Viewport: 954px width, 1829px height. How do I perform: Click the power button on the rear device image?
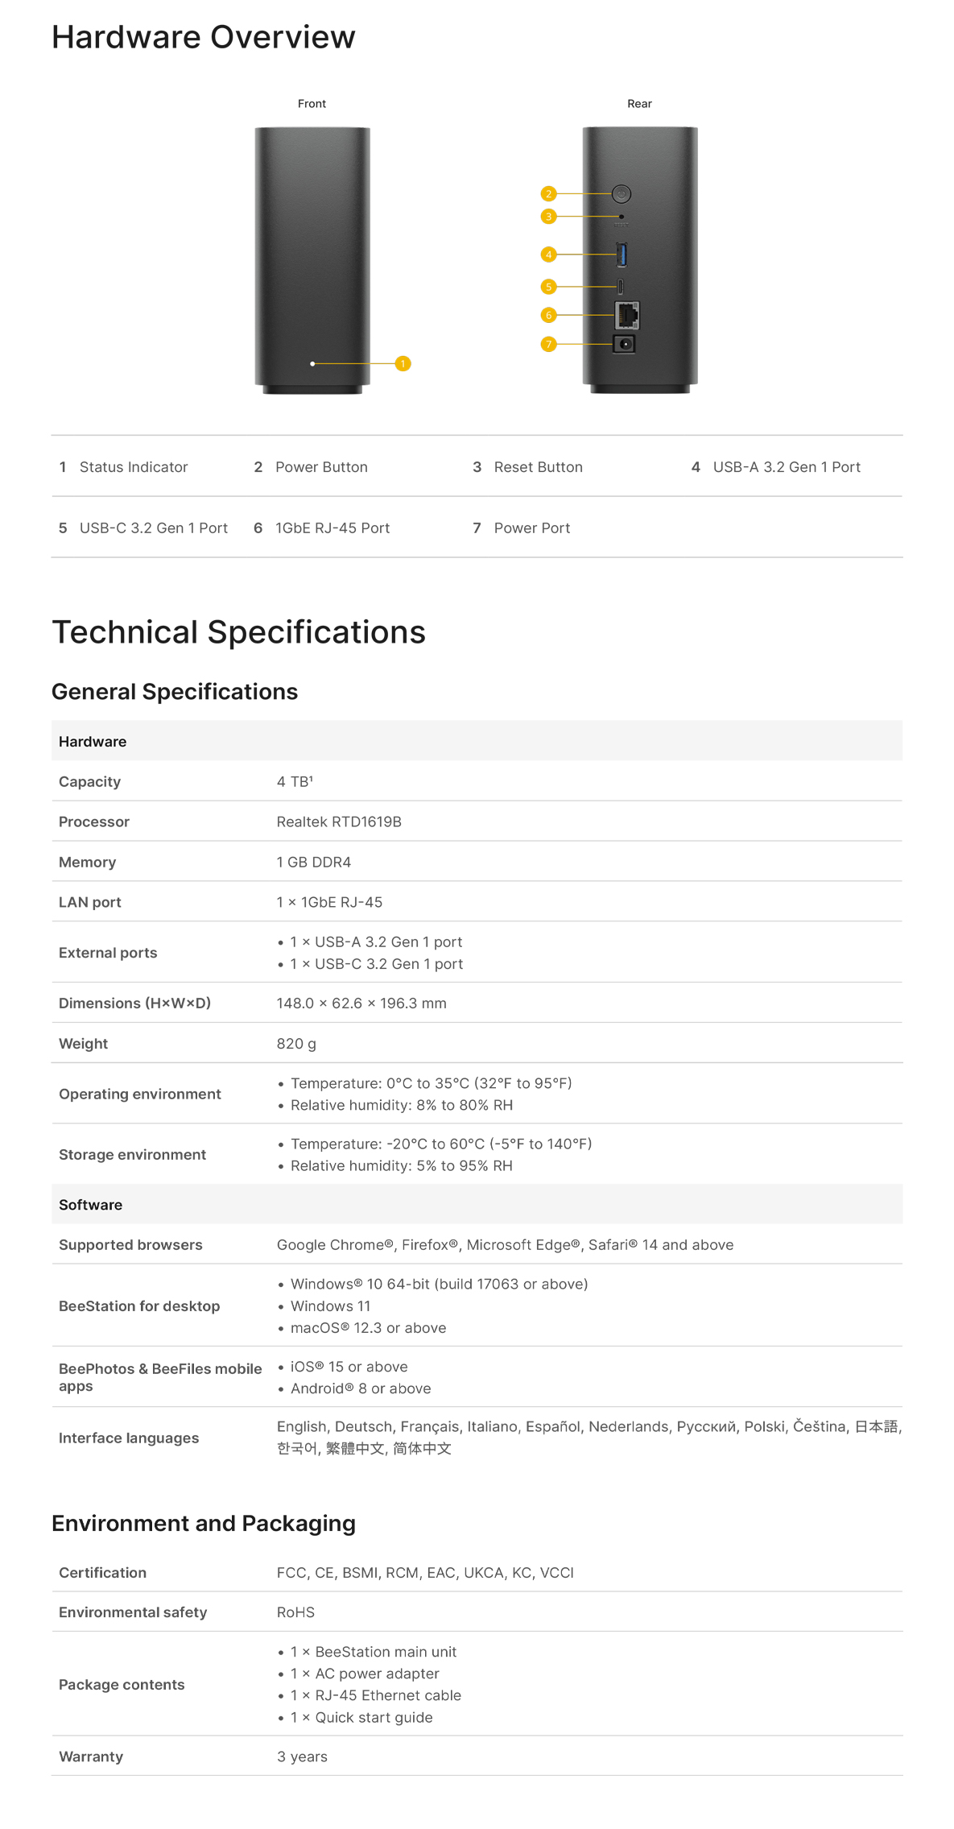point(621,194)
